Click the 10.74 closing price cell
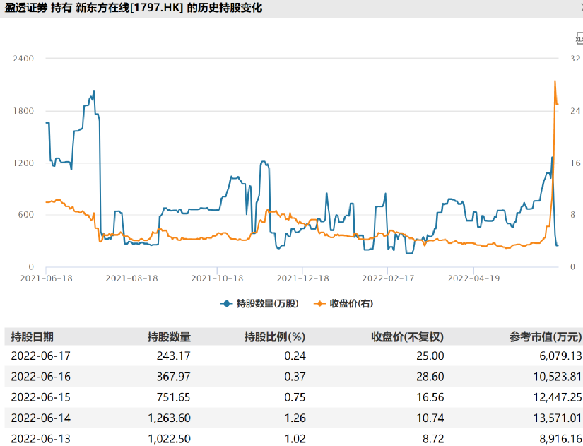 (x=430, y=418)
